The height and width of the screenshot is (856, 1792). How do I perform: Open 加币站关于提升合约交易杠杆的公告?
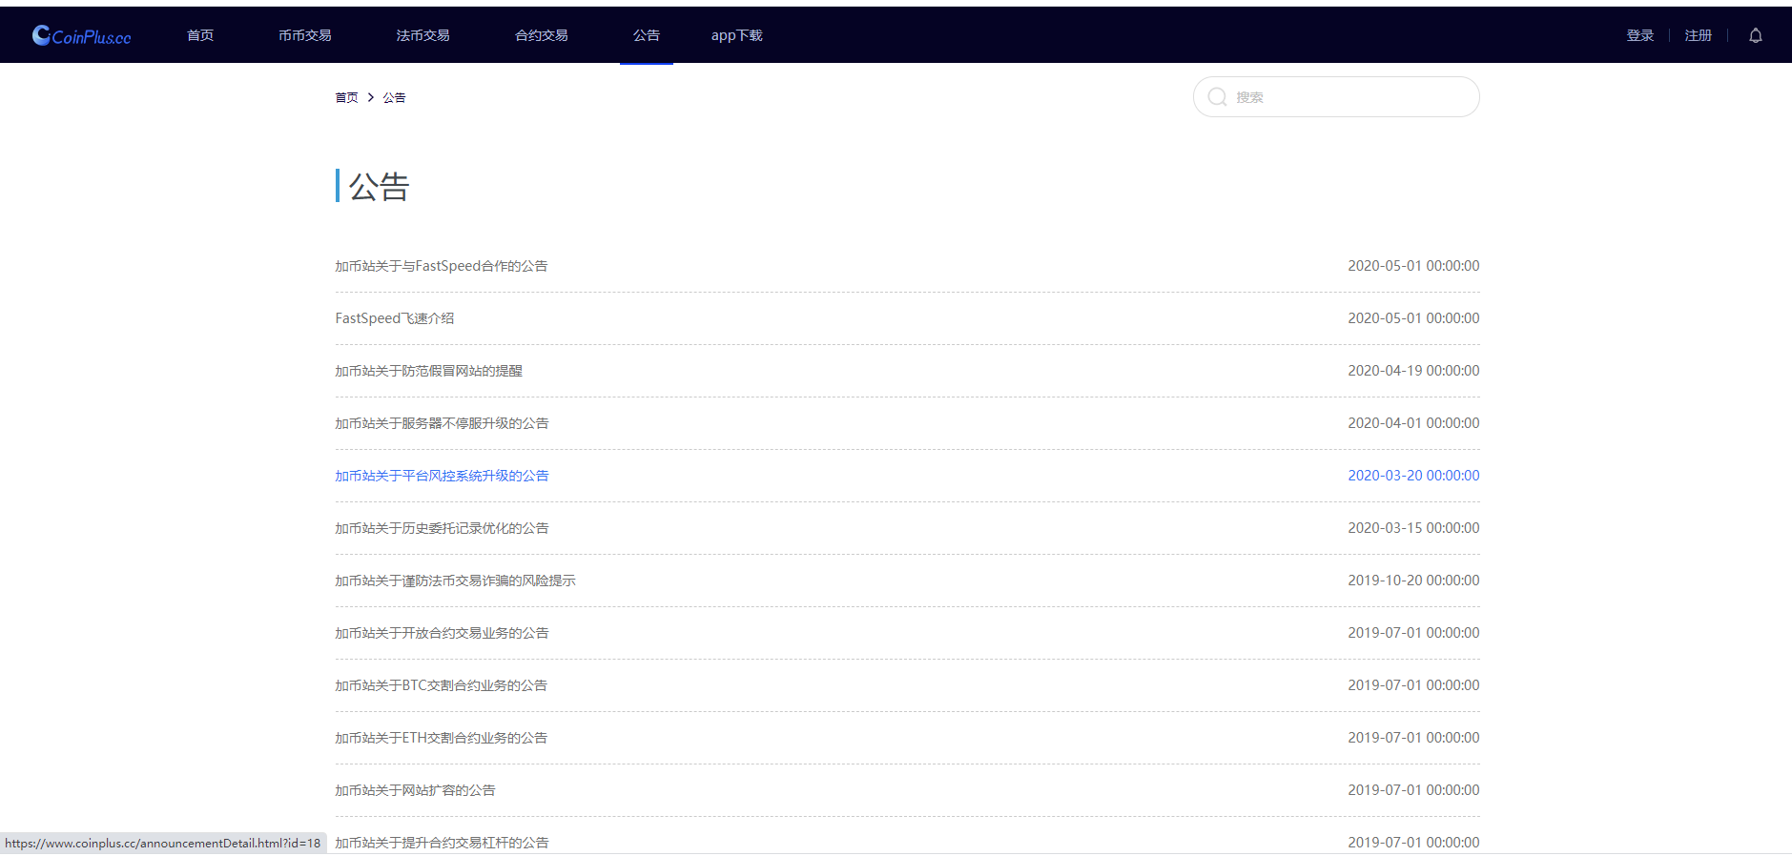[443, 843]
